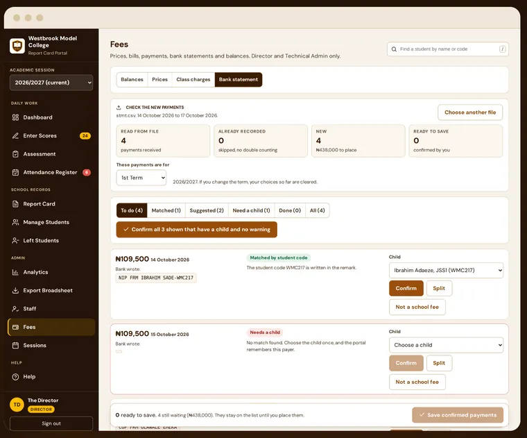Click the New ₦438,000 to place card
The image size is (527, 438).
(x=358, y=141)
